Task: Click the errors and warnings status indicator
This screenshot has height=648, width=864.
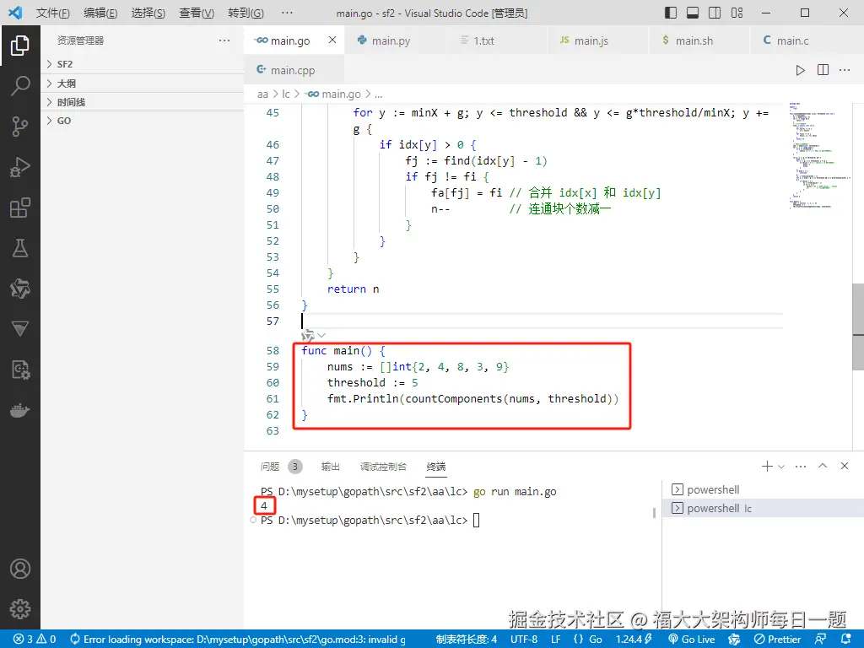Action: point(35,640)
